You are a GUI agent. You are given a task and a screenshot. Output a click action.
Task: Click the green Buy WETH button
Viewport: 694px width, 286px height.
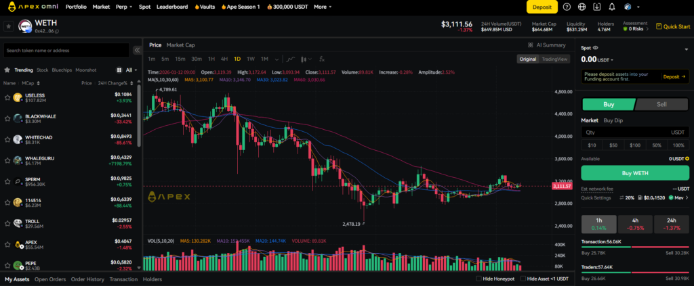[634, 172]
